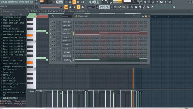
Task: Open the speech bubble news icon
Action: tap(170, 2)
